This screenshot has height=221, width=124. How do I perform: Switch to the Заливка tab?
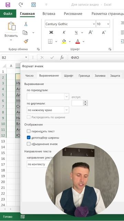tap(100, 76)
